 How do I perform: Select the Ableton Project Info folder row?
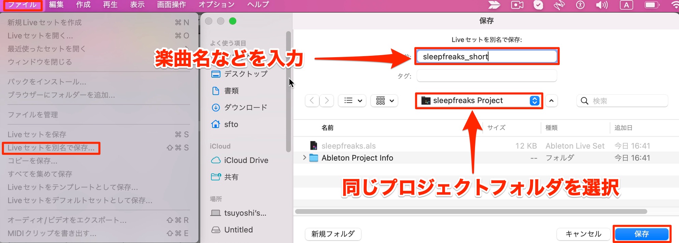486,158
